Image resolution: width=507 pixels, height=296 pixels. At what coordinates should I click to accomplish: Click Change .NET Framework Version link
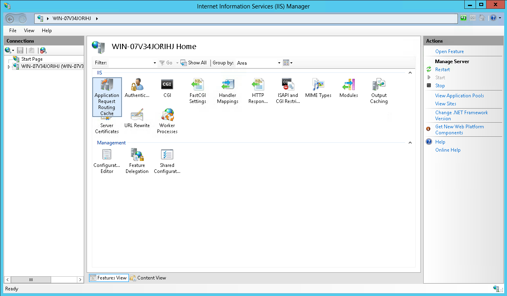461,115
